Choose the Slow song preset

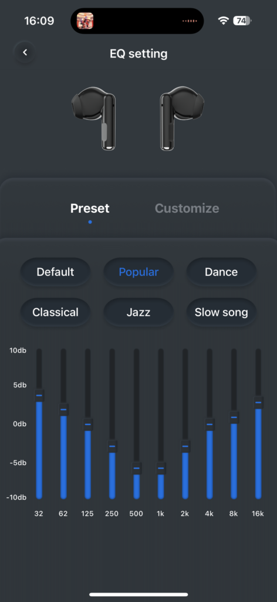[x=221, y=312]
